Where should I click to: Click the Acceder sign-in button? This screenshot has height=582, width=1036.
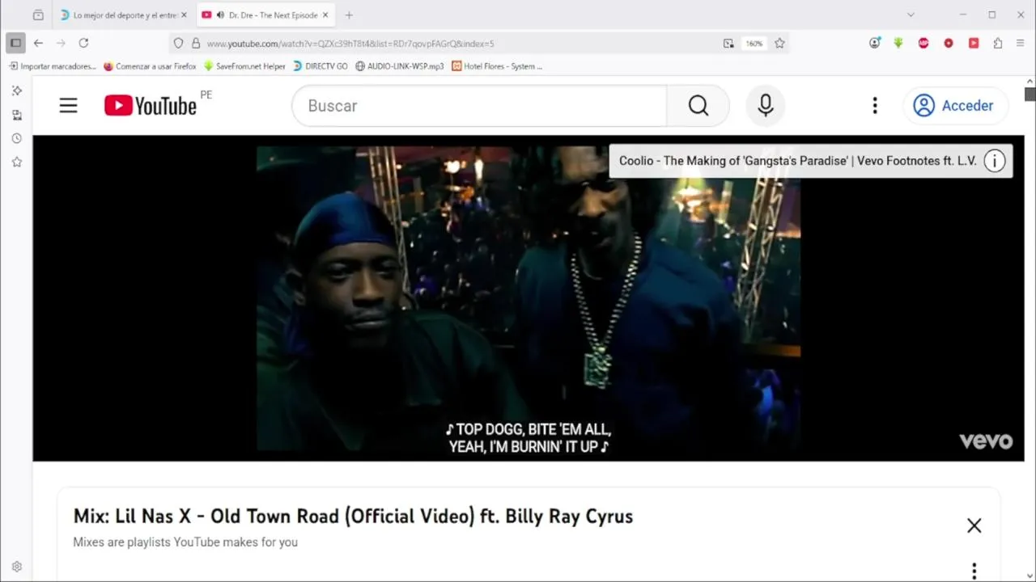pos(953,106)
